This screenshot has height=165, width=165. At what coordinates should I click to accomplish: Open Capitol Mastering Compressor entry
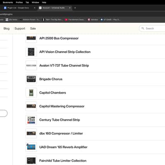pyautogui.click(x=62, y=106)
